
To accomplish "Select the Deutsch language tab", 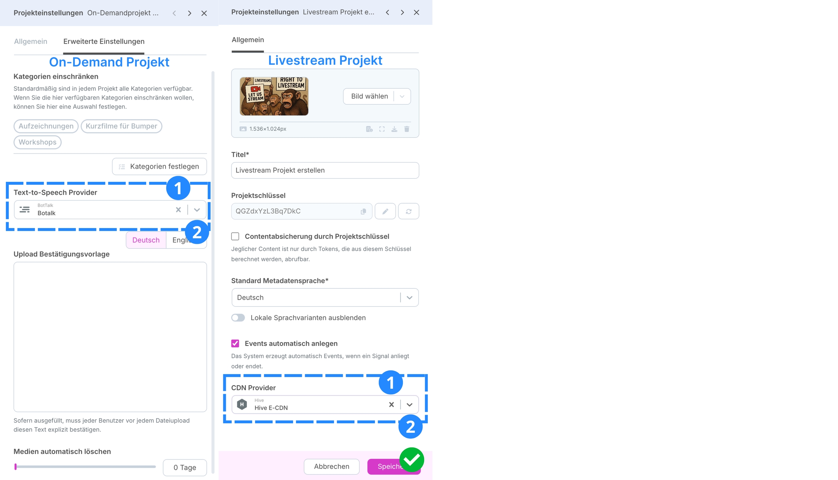I will (146, 240).
